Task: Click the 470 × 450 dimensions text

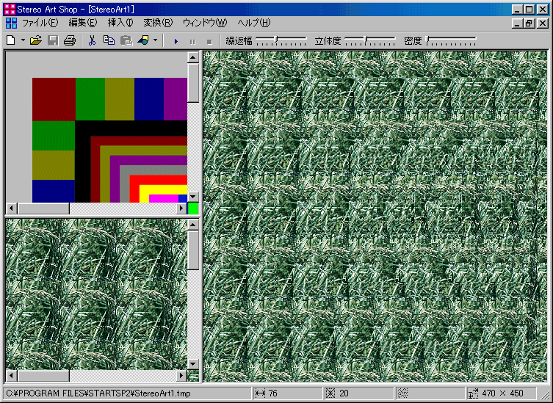Action: (503, 393)
